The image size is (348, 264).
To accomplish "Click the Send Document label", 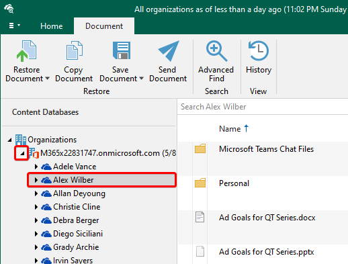I will (168, 74).
